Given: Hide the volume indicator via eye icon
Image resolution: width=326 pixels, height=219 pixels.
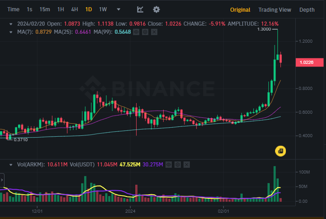Looking at the screenshot, I should click(169, 165).
